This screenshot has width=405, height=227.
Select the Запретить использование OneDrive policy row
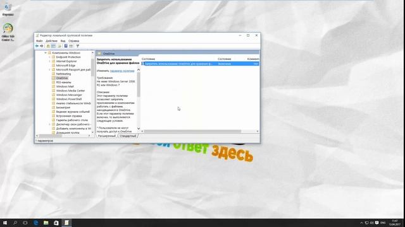(200, 64)
